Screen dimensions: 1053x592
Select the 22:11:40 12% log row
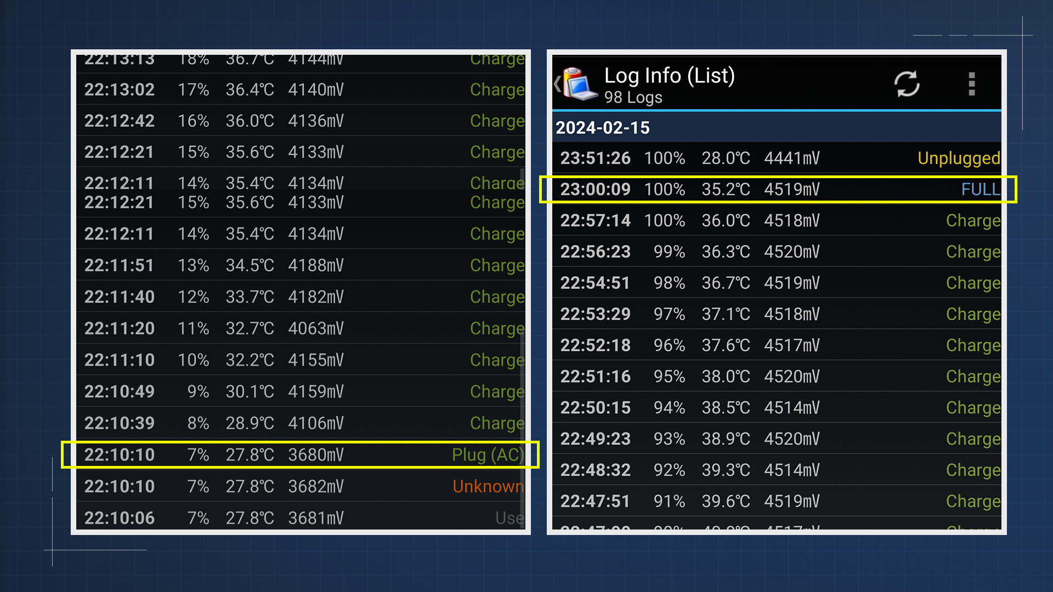click(x=301, y=297)
